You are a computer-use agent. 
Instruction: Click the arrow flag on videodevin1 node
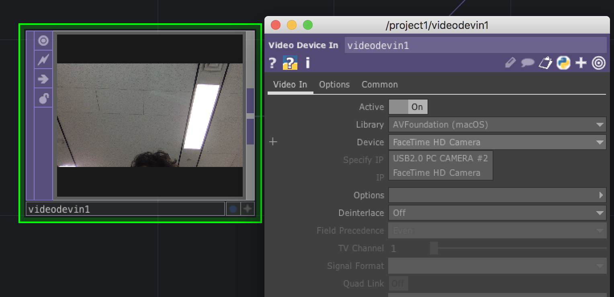pyautogui.click(x=43, y=79)
